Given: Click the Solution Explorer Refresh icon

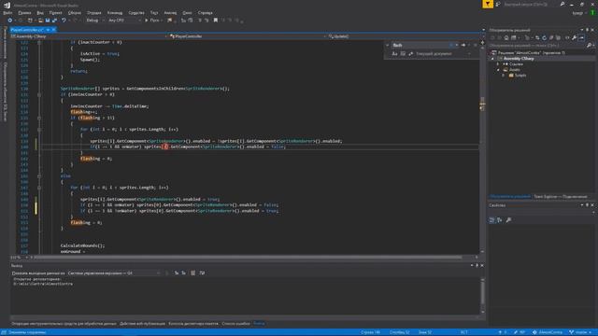Looking at the screenshot, I should point(544,37).
